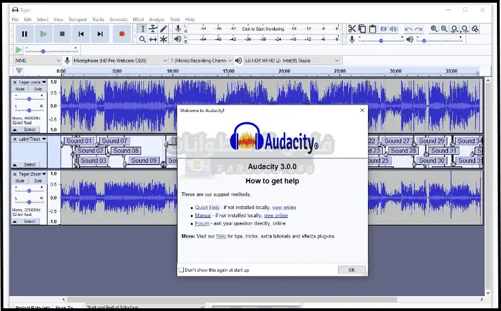Open the MME audio host dropdown
Image resolution: width=501 pixels, height=311 pixels.
pyautogui.click(x=37, y=60)
